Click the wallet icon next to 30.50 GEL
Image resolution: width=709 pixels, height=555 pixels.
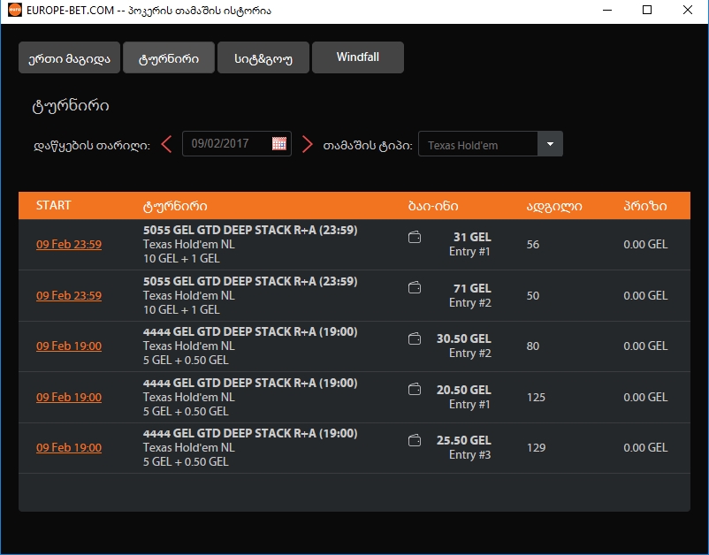414,338
